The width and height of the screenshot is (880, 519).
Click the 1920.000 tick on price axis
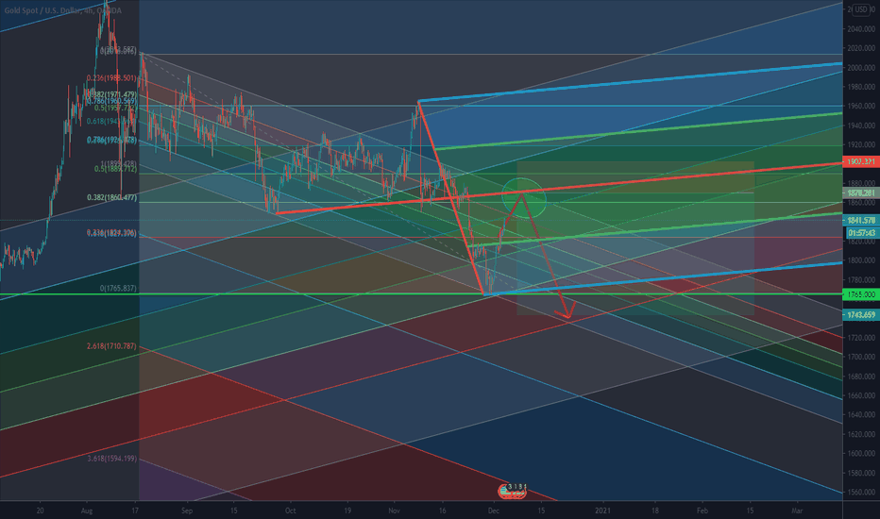click(x=861, y=144)
